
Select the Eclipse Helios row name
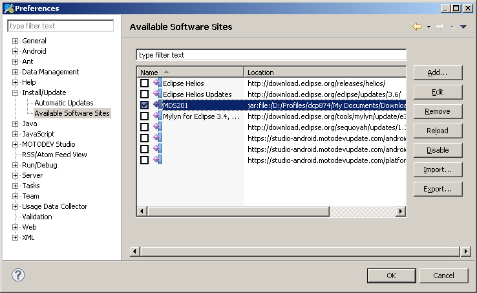point(184,83)
